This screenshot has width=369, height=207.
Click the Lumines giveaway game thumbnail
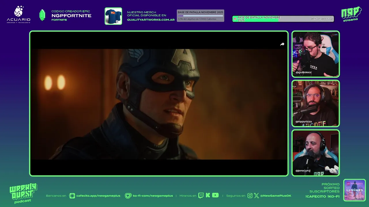[x=355, y=190]
